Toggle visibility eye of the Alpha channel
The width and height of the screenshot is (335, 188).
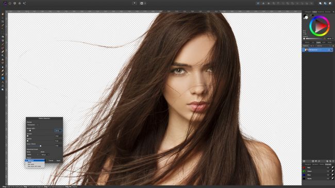(x=328, y=179)
